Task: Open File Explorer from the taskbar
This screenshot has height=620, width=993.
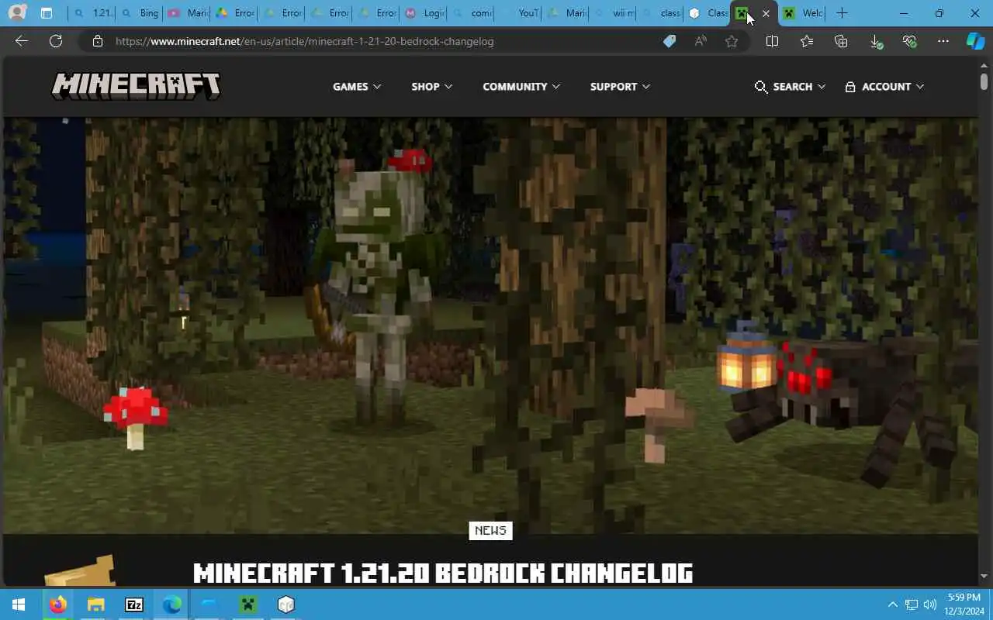Action: pyautogui.click(x=95, y=604)
